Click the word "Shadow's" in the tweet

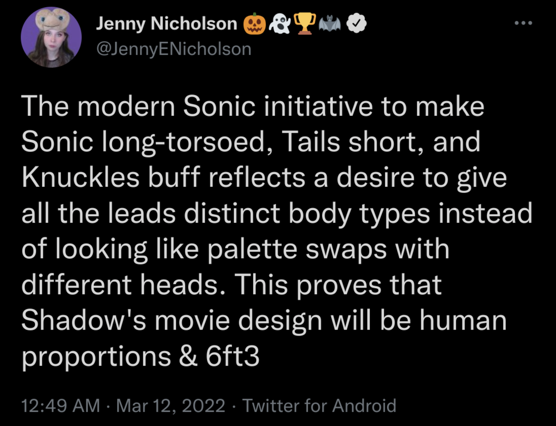pyautogui.click(x=84, y=320)
